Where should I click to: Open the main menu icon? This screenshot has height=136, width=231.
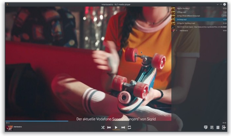coord(218,127)
